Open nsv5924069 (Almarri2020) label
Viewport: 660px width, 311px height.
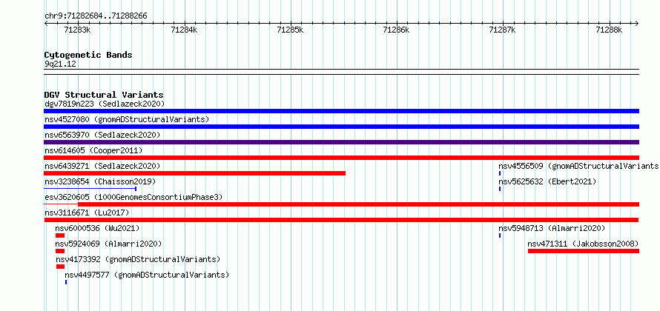[108, 244]
